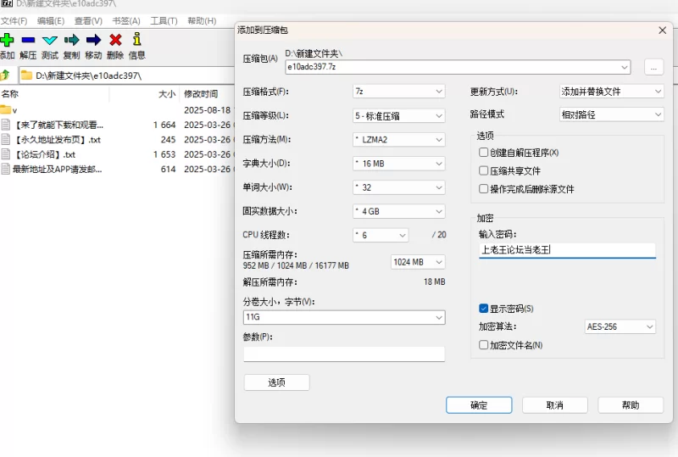Screen dimensions: 678x457
Task: Open the 帮助(H) menu
Action: pyautogui.click(x=202, y=20)
